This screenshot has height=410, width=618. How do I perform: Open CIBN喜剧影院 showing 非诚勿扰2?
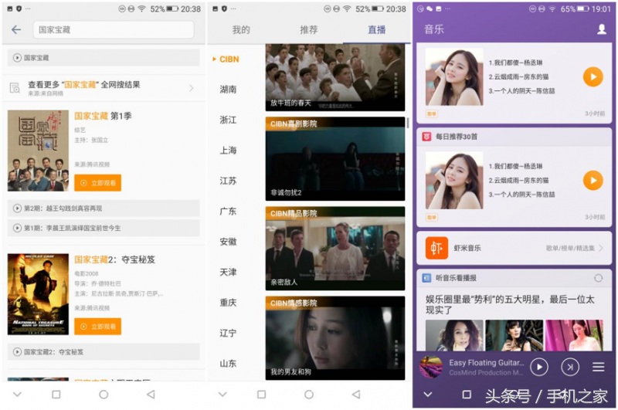[x=335, y=159]
